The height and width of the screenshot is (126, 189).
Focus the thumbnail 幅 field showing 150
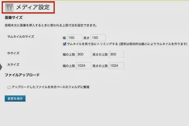75,38
